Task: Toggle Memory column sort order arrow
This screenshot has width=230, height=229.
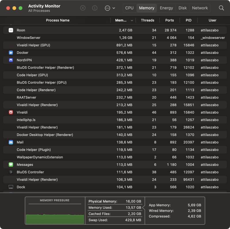Action: click(132, 20)
